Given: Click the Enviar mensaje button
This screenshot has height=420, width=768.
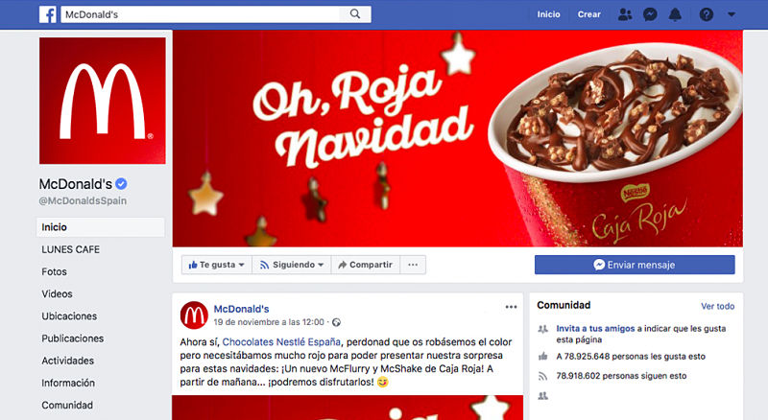Looking at the screenshot, I should (635, 265).
